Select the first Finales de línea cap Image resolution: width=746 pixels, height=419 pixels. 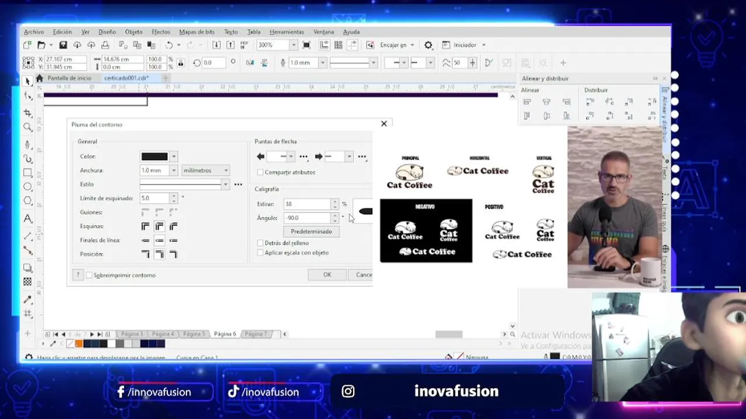[145, 240]
